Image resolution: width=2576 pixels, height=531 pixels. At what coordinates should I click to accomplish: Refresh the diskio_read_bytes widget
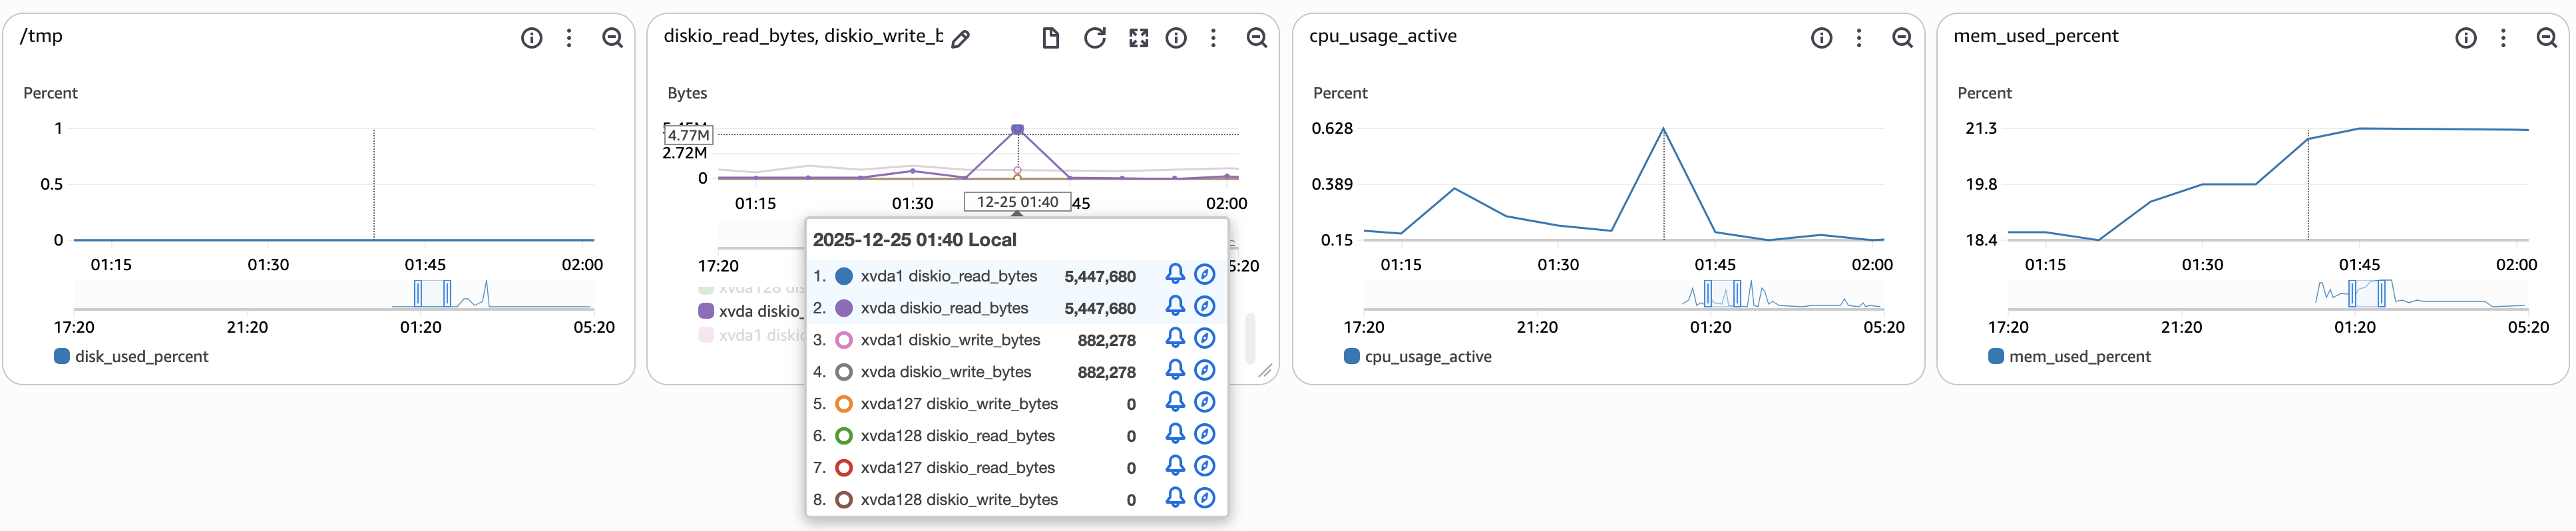click(1094, 38)
